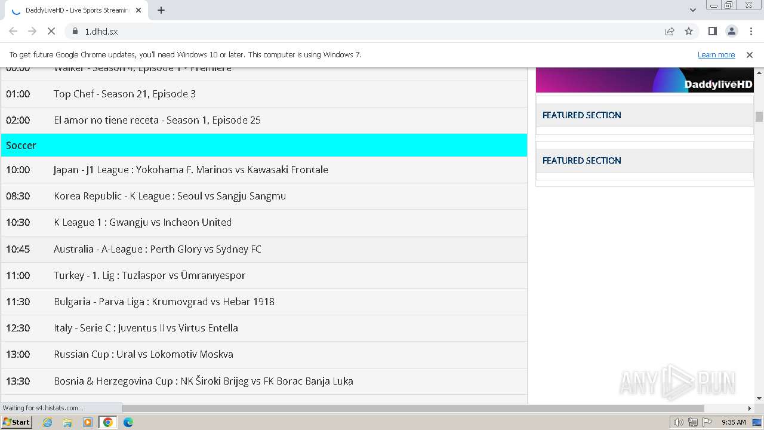764x430 pixels.
Task: Click the vertical scrollbar thumb
Action: click(759, 116)
